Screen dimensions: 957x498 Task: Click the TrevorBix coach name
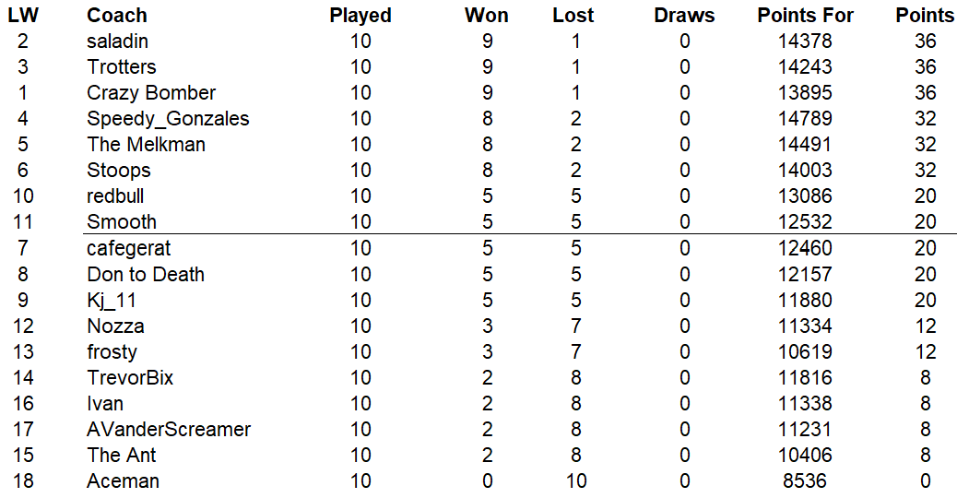click(x=130, y=378)
